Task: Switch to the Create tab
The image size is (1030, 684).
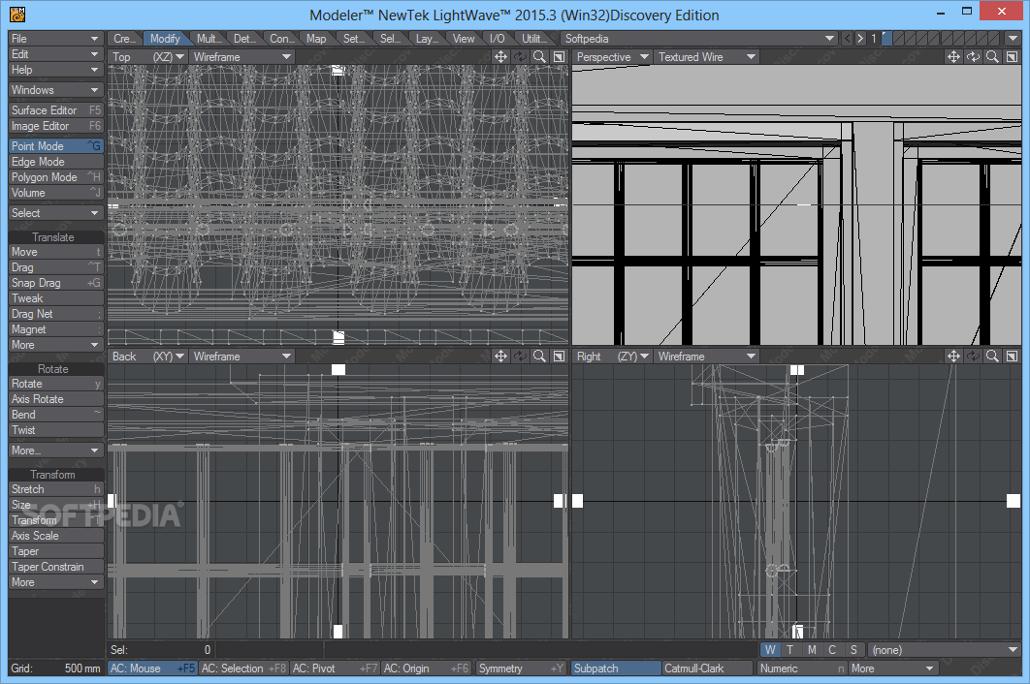Action: pos(124,39)
